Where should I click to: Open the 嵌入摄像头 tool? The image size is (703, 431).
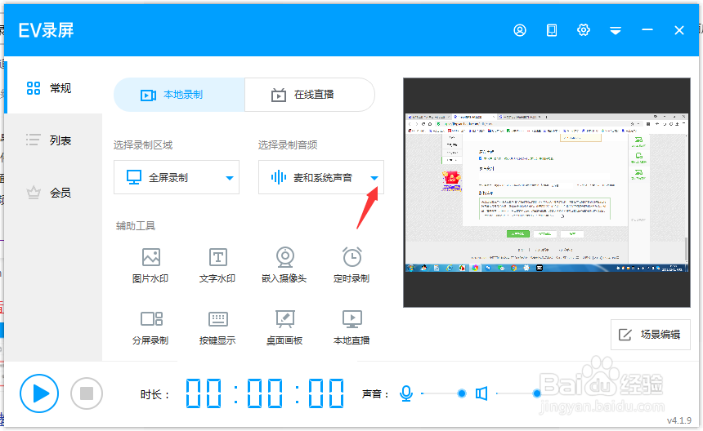(x=284, y=265)
